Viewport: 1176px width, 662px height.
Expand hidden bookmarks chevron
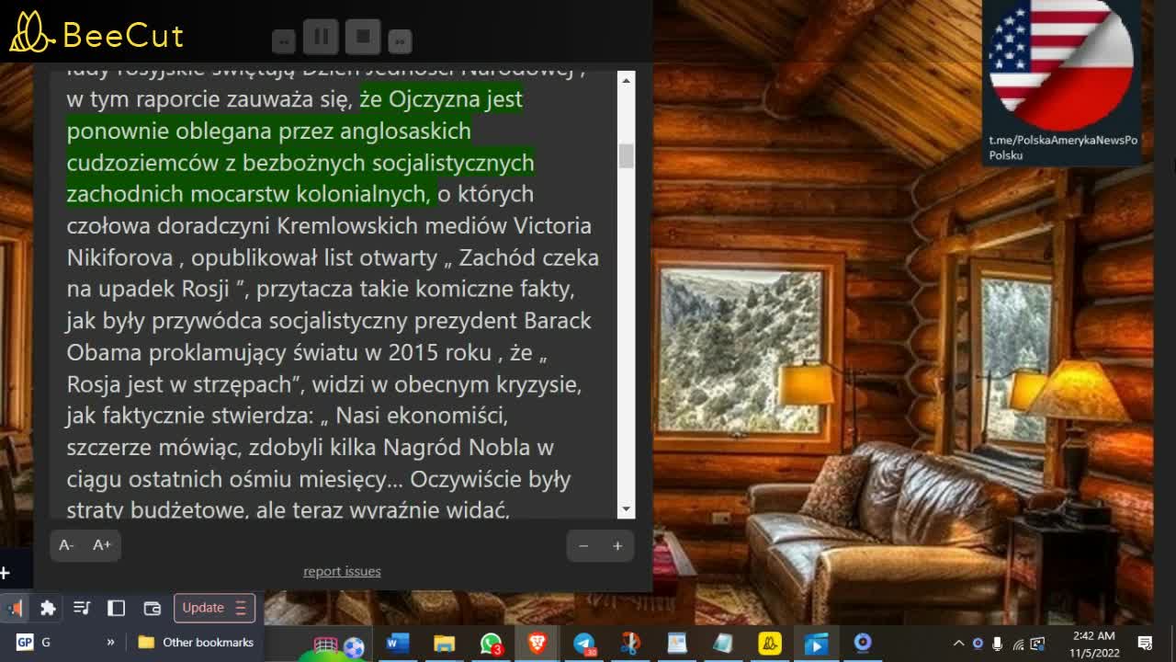(111, 643)
